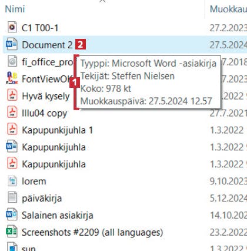Select the Salainen asiakirja file name
The height and width of the screenshot is (251, 247).
pos(58,215)
